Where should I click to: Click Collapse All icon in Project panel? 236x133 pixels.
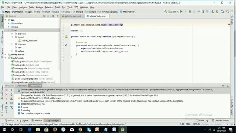click(48, 16)
